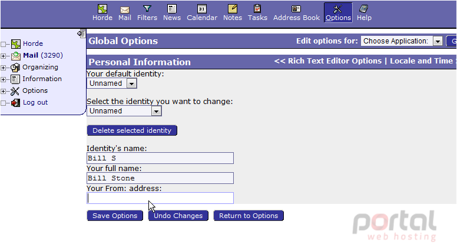The height and width of the screenshot is (248, 457).
Task: Select Mail label in top menu
Action: point(125,18)
